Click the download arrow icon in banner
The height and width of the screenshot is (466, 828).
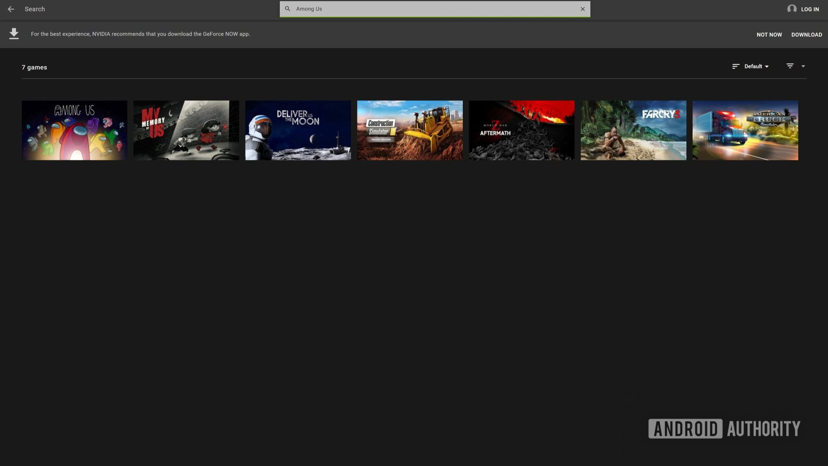click(14, 34)
